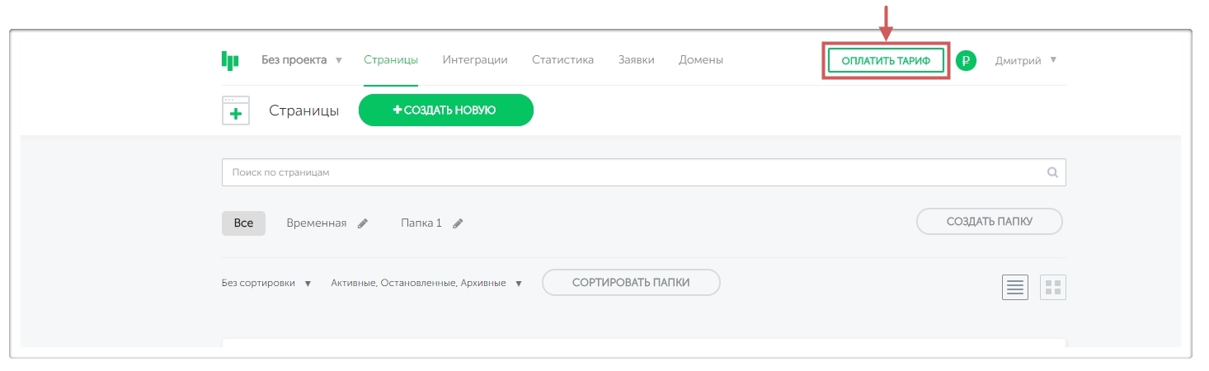Switch to grid view layout
1209x371 pixels.
point(1052,287)
